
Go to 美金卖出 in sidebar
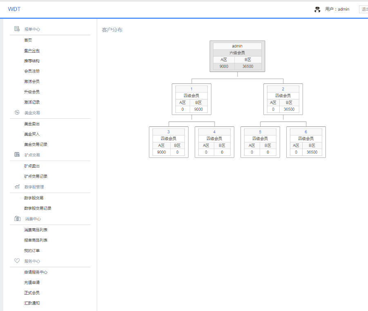(x=31, y=124)
